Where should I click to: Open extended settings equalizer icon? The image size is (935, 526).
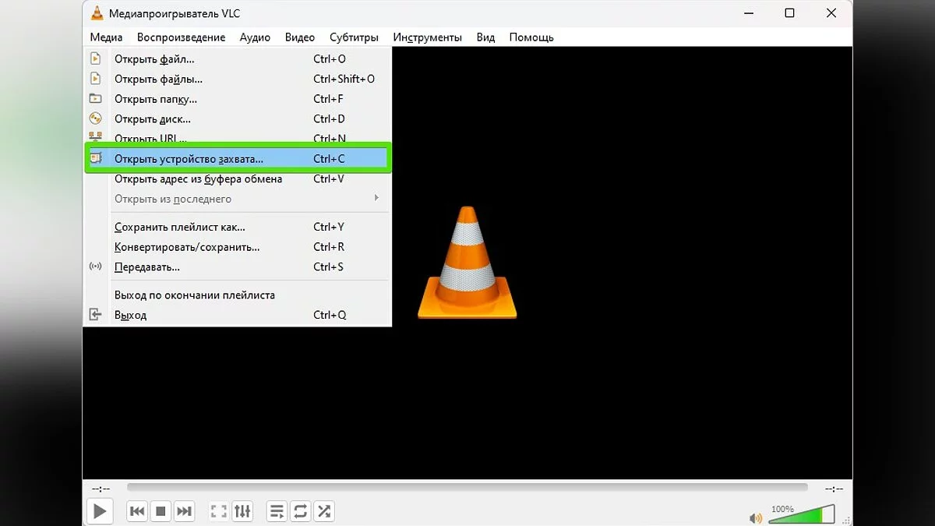tap(242, 511)
